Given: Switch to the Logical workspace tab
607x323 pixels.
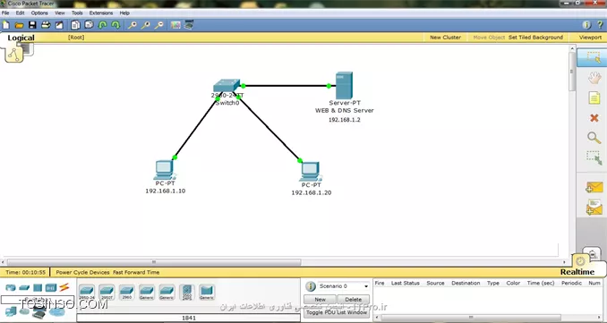Looking at the screenshot, I should click(x=21, y=38).
